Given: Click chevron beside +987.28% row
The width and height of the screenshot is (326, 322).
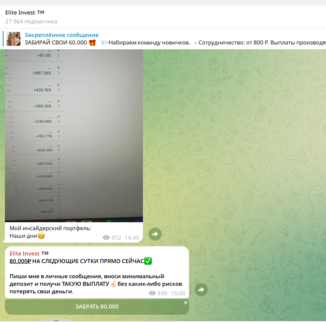Looking at the screenshot, I should (x=59, y=73).
